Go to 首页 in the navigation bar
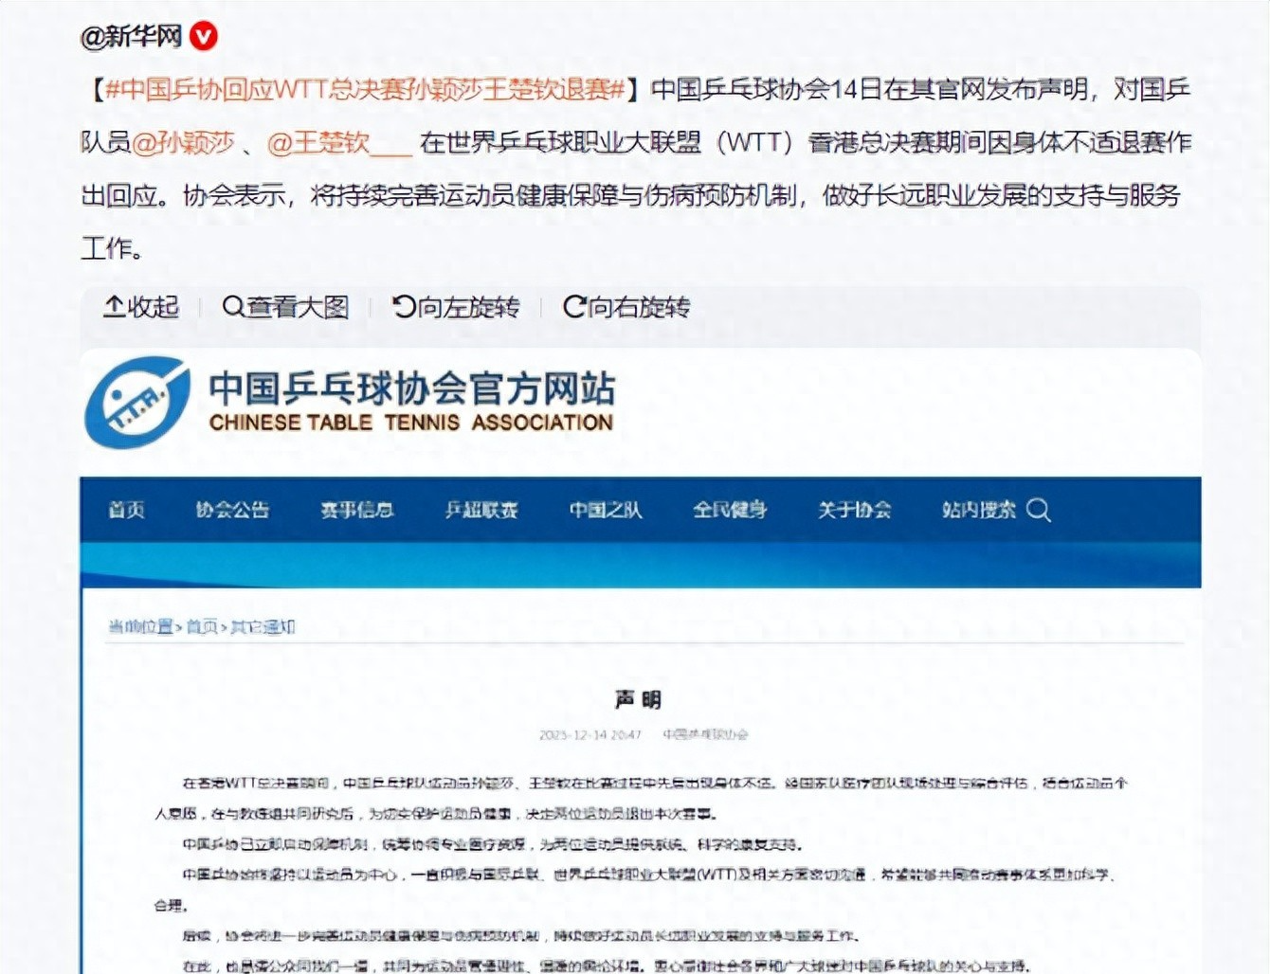The image size is (1270, 974). [x=126, y=510]
